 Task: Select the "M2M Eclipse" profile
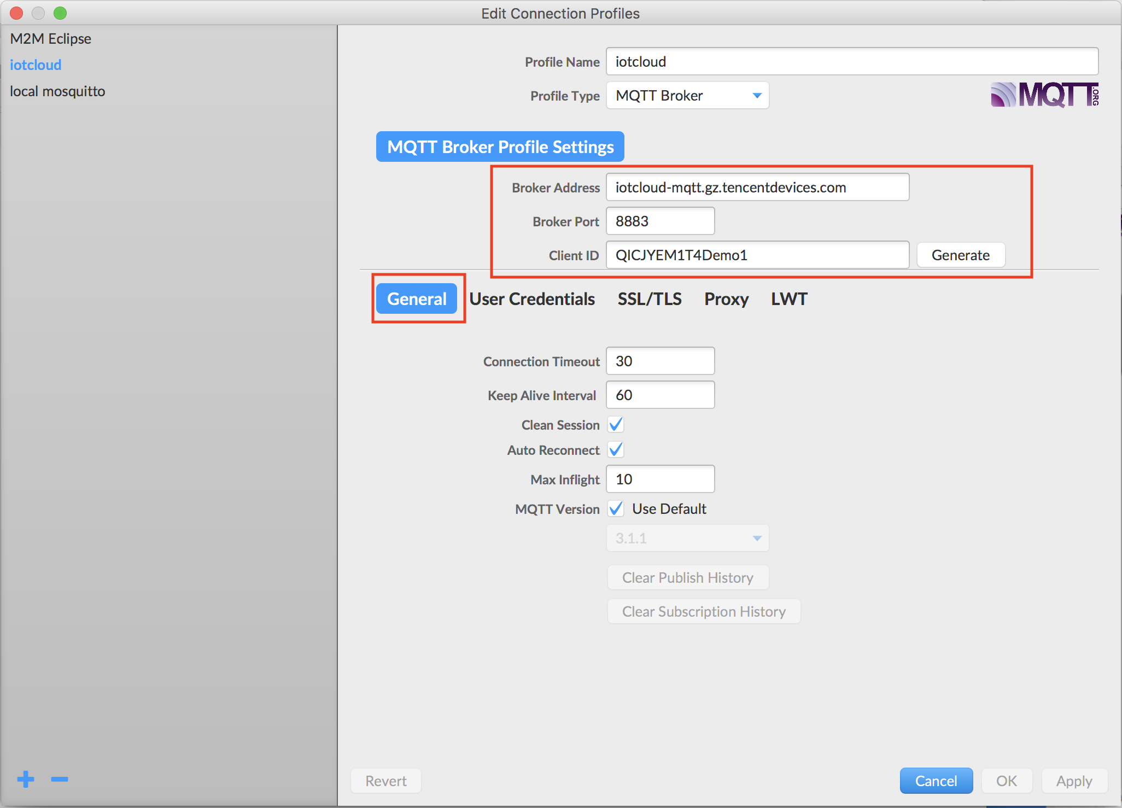[50, 38]
